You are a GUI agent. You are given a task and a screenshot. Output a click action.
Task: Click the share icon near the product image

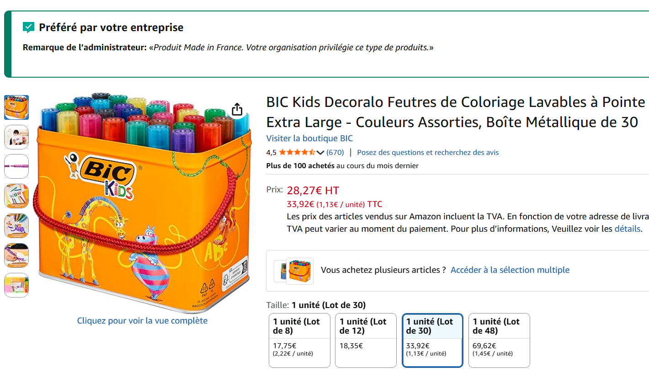click(237, 109)
